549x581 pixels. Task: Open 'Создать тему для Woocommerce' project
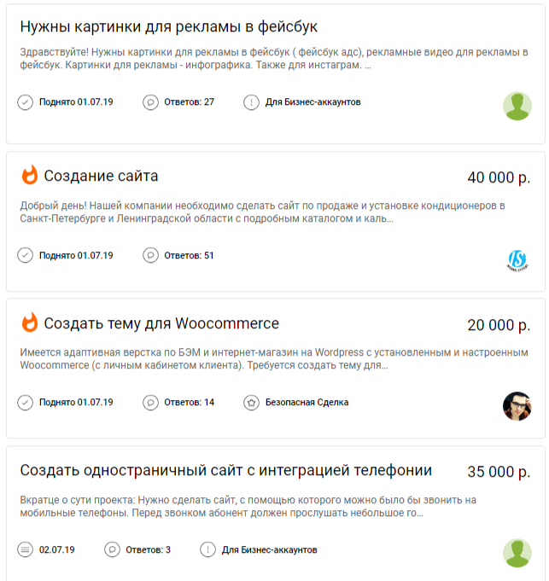(161, 324)
